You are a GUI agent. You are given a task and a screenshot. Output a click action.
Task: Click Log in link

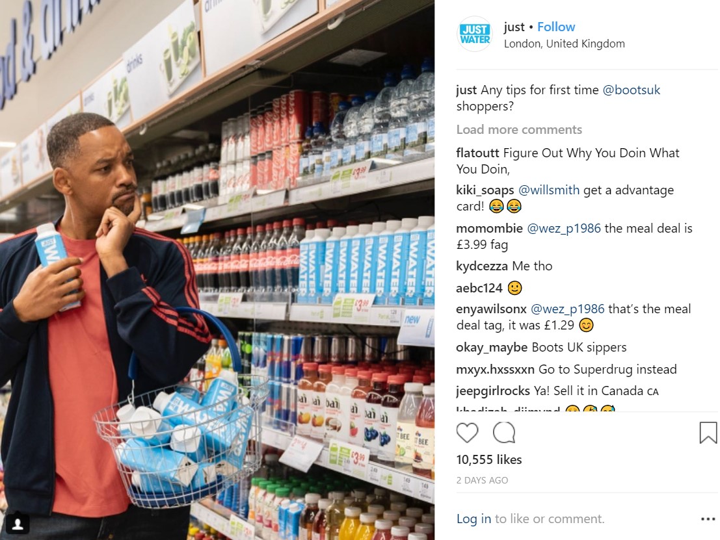point(473,519)
